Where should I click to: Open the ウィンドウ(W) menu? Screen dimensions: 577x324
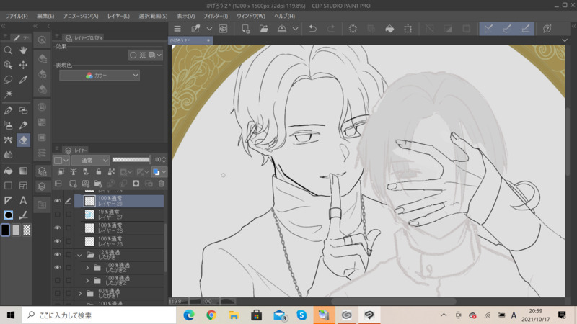click(251, 16)
